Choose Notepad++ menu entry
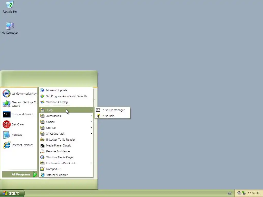The height and width of the screenshot is (197, 263). coord(66,169)
